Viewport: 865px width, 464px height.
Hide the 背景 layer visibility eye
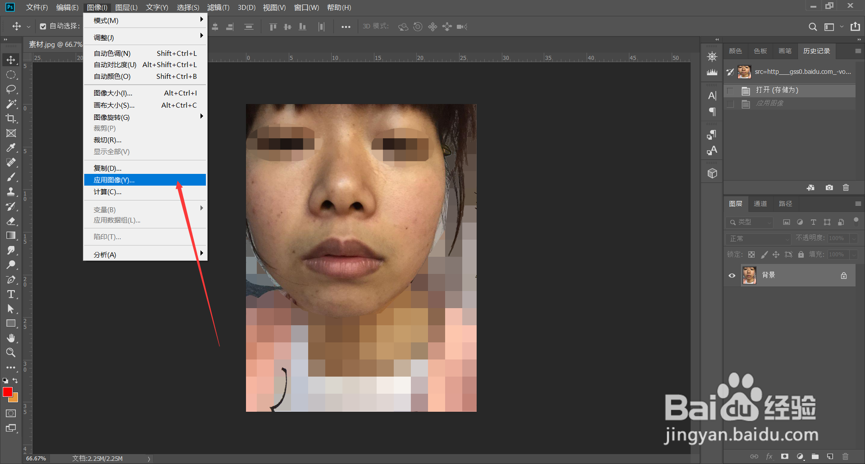tap(732, 276)
